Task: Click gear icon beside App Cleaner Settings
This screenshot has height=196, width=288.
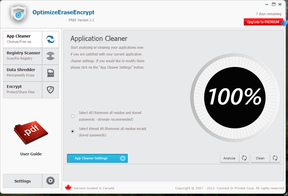Action: (x=123, y=158)
